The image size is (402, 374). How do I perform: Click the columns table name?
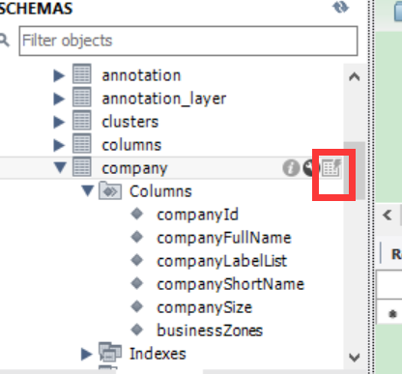(x=131, y=145)
